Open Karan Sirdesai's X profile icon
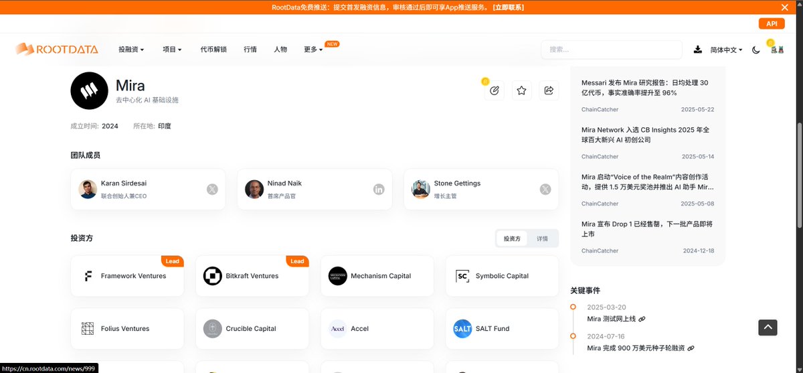This screenshot has height=373, width=803. tap(212, 190)
